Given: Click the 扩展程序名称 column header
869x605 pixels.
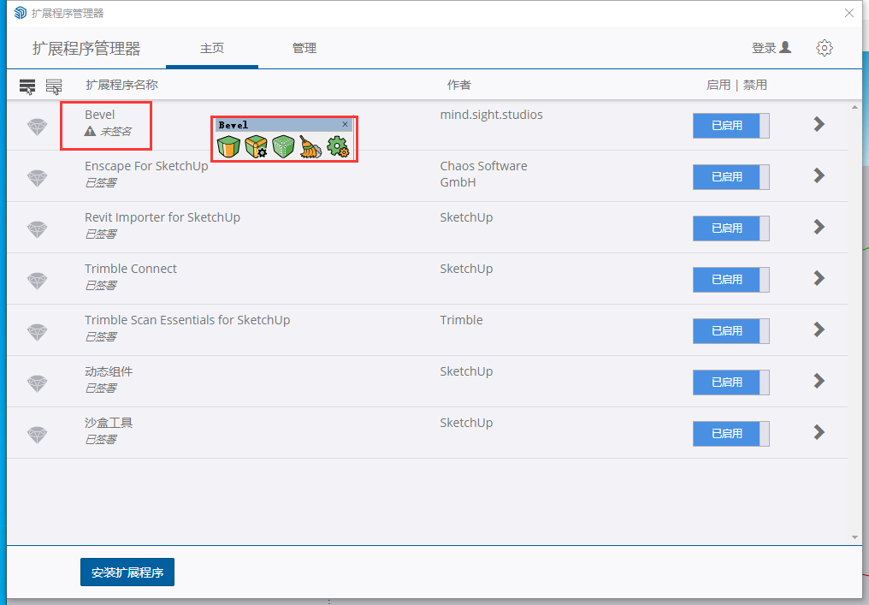Looking at the screenshot, I should click(122, 85).
